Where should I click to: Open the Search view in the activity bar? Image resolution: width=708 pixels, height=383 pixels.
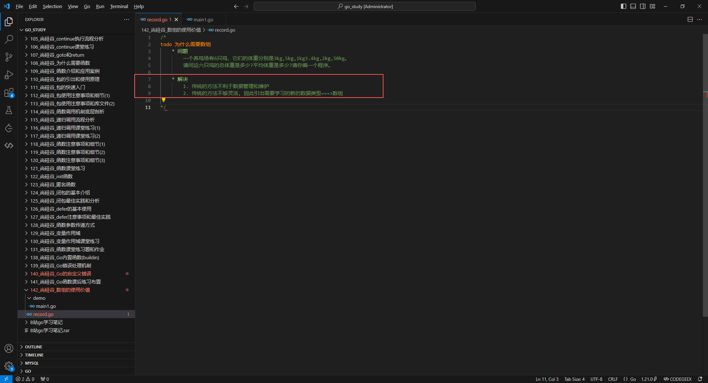(9, 39)
